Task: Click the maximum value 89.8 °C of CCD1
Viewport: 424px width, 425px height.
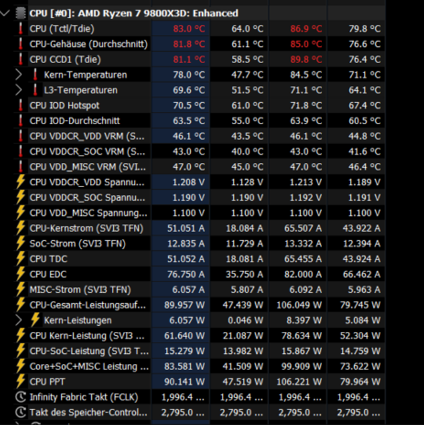Action: tap(306, 59)
